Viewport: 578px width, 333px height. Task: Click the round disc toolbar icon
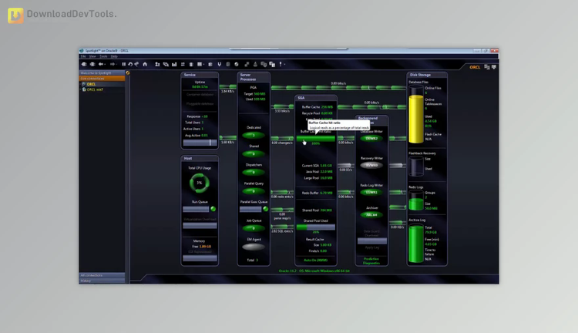(237, 64)
